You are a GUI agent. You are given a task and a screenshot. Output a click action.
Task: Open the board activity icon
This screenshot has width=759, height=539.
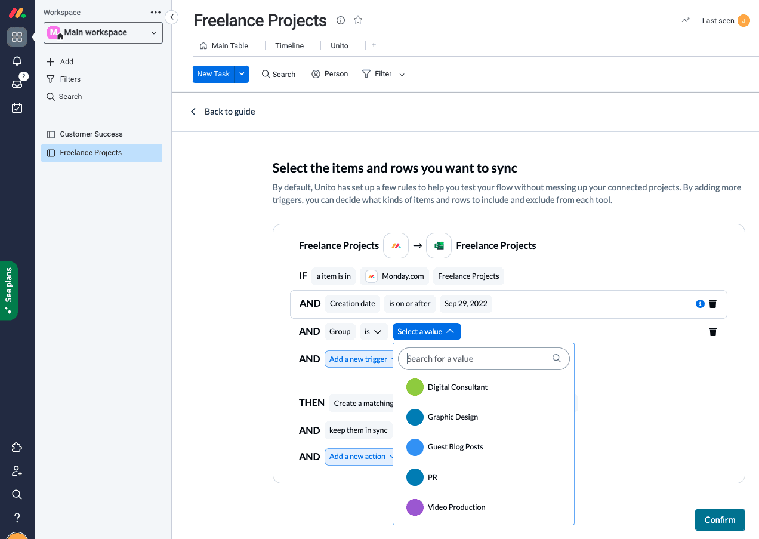[x=686, y=20]
